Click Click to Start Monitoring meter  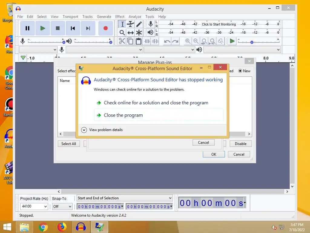[x=219, y=24]
